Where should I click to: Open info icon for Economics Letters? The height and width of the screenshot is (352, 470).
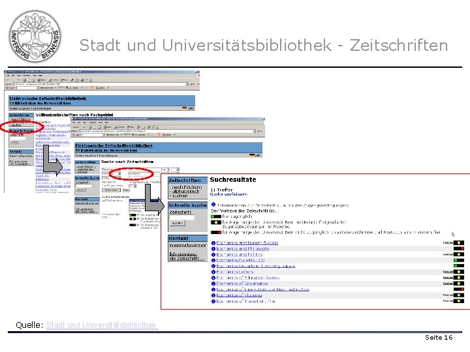click(x=213, y=272)
